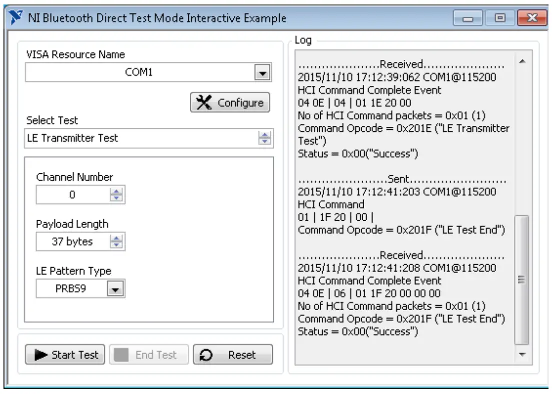
Task: Open the LE Pattern Type dropdown arrow
Action: [115, 289]
